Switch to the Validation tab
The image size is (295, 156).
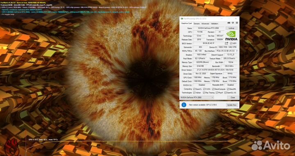(214, 23)
